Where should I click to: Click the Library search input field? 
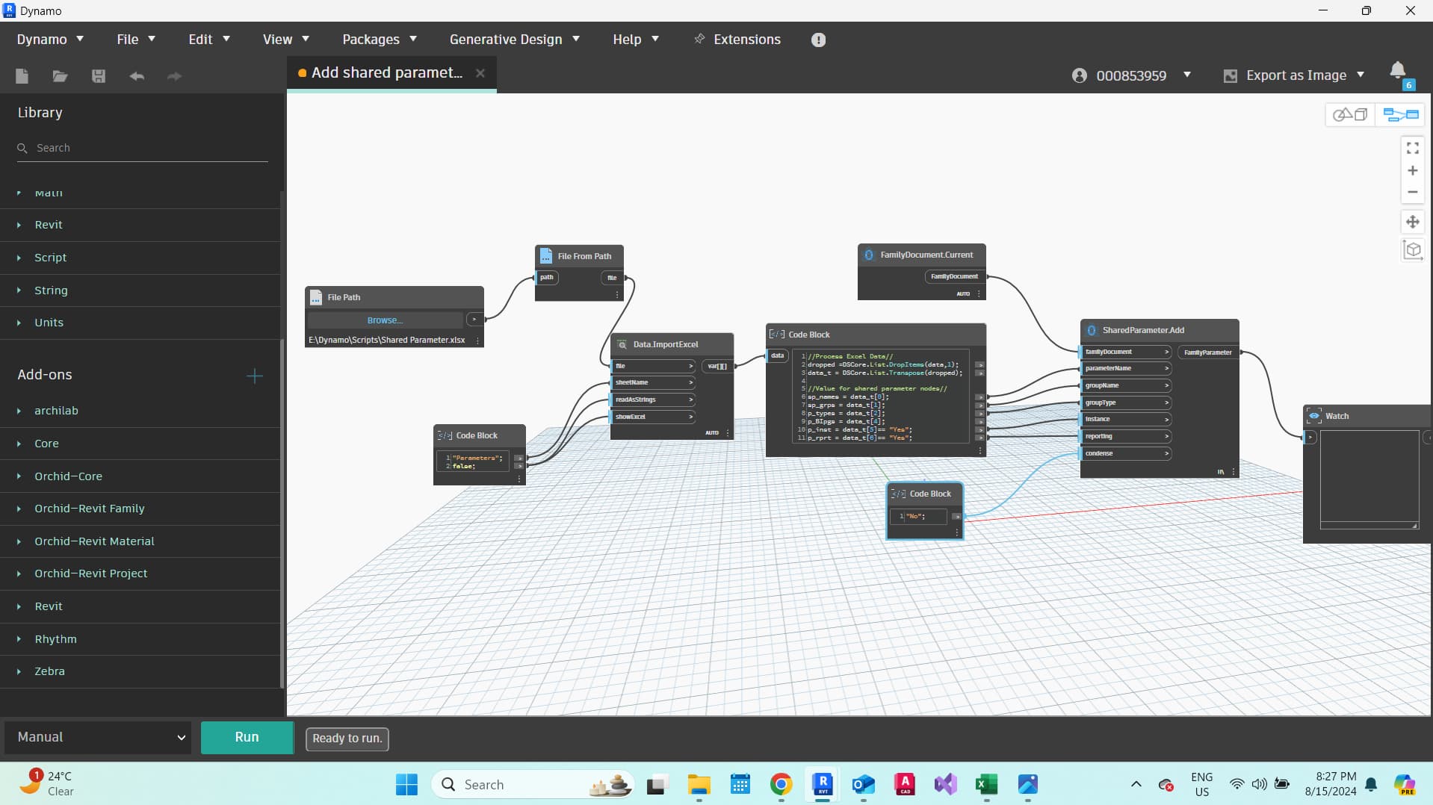tap(142, 148)
